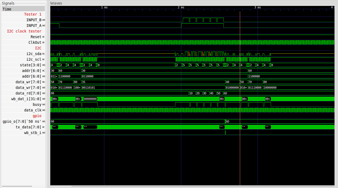The width and height of the screenshot is (338, 188).
Task: Select the gpio_o[7:0] signal row
Action: click(22, 121)
